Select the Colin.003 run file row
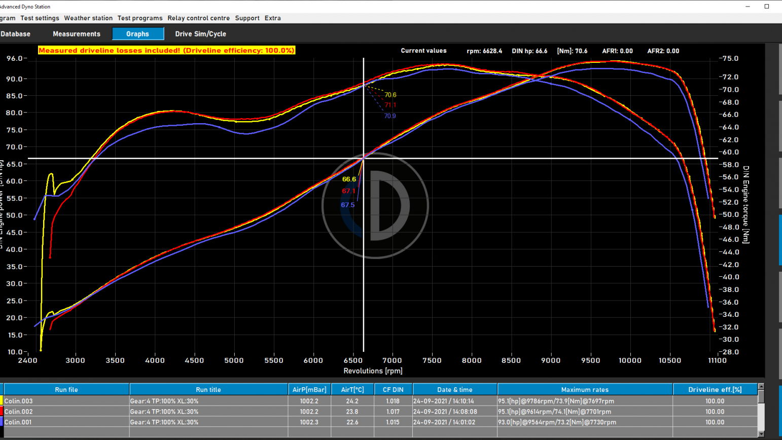Screen dimensions: 782x440 (66, 401)
